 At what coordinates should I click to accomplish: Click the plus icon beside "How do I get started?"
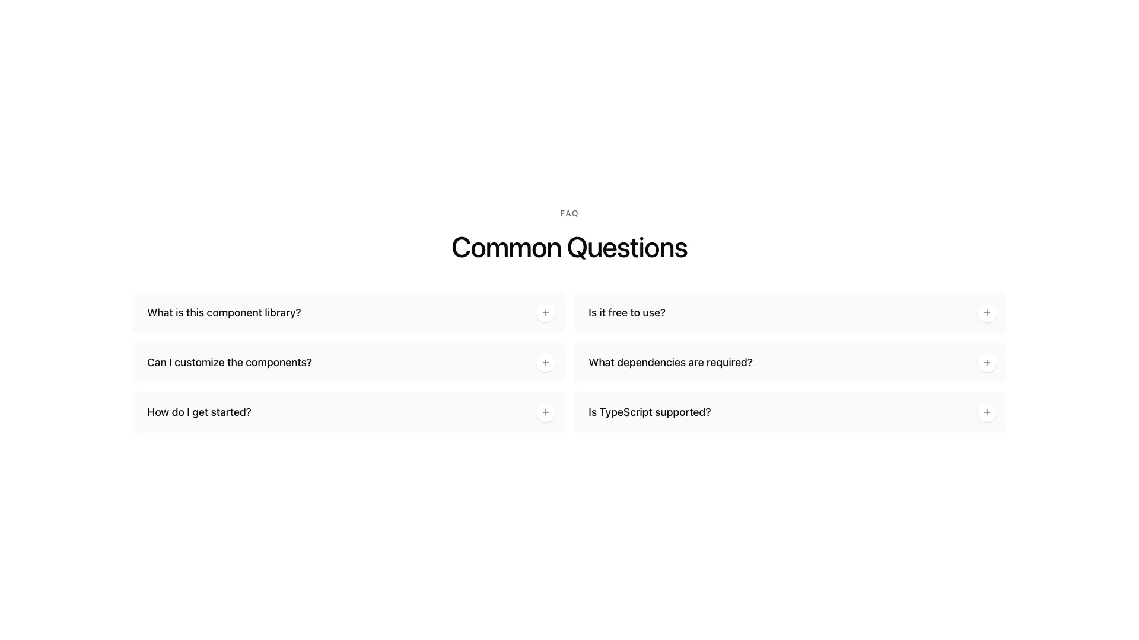[545, 412]
